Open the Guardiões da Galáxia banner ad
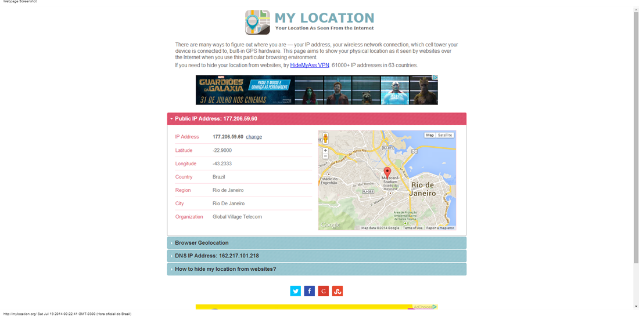The width and height of the screenshot is (639, 316). 317,90
